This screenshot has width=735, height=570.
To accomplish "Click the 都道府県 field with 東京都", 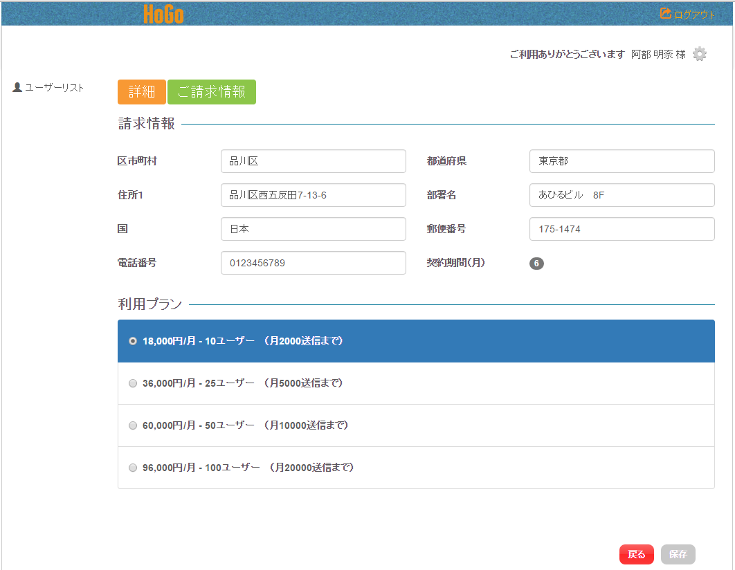I will click(x=621, y=161).
